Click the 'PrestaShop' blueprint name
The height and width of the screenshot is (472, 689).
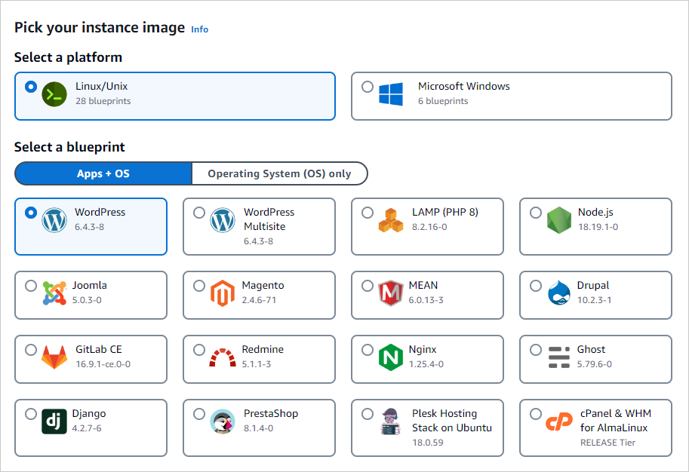pyautogui.click(x=271, y=413)
